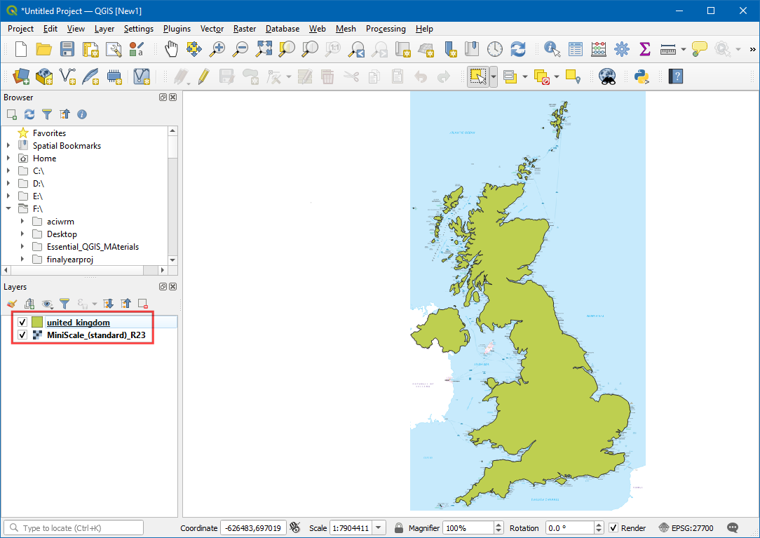The width and height of the screenshot is (760, 538).
Task: Hide the MiniScale_(standard)_R23 layer
Action: pos(22,335)
